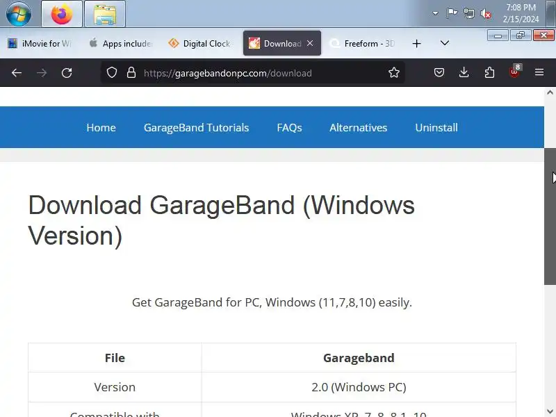Screen dimensions: 556x417
Task: Open the clock showing 7:08 PM
Action: tap(521, 13)
